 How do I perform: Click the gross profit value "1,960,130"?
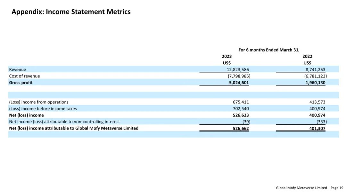[x=315, y=83]
